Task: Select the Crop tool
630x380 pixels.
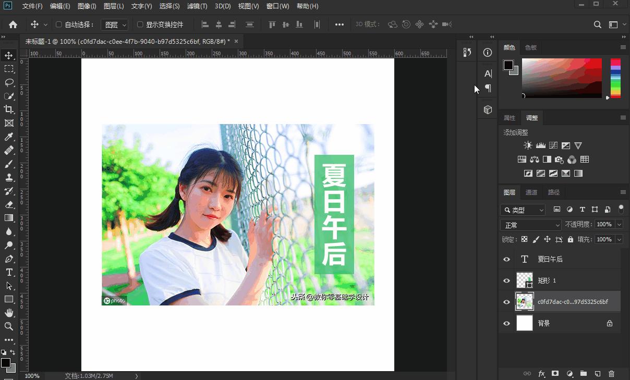Action: 9,109
